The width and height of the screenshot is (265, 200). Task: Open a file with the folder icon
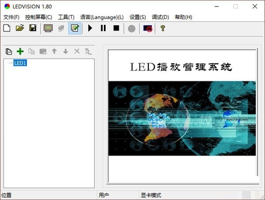coord(20,28)
